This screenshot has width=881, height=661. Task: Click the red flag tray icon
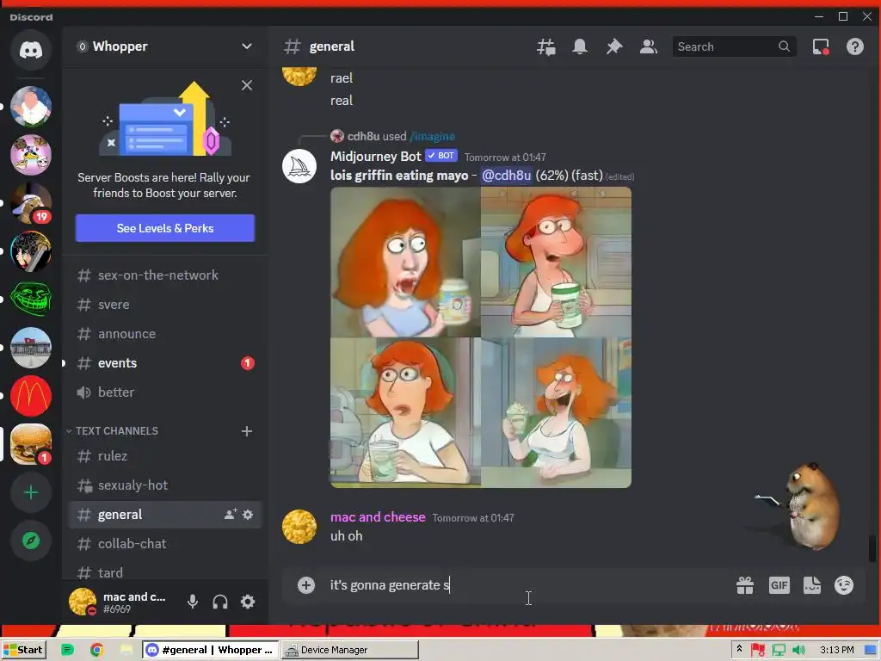coord(757,650)
